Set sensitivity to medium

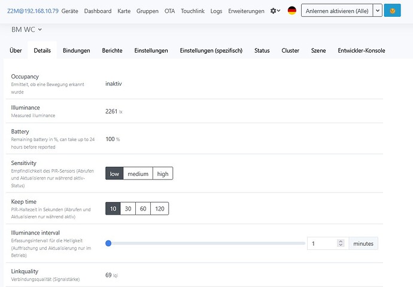pos(138,173)
